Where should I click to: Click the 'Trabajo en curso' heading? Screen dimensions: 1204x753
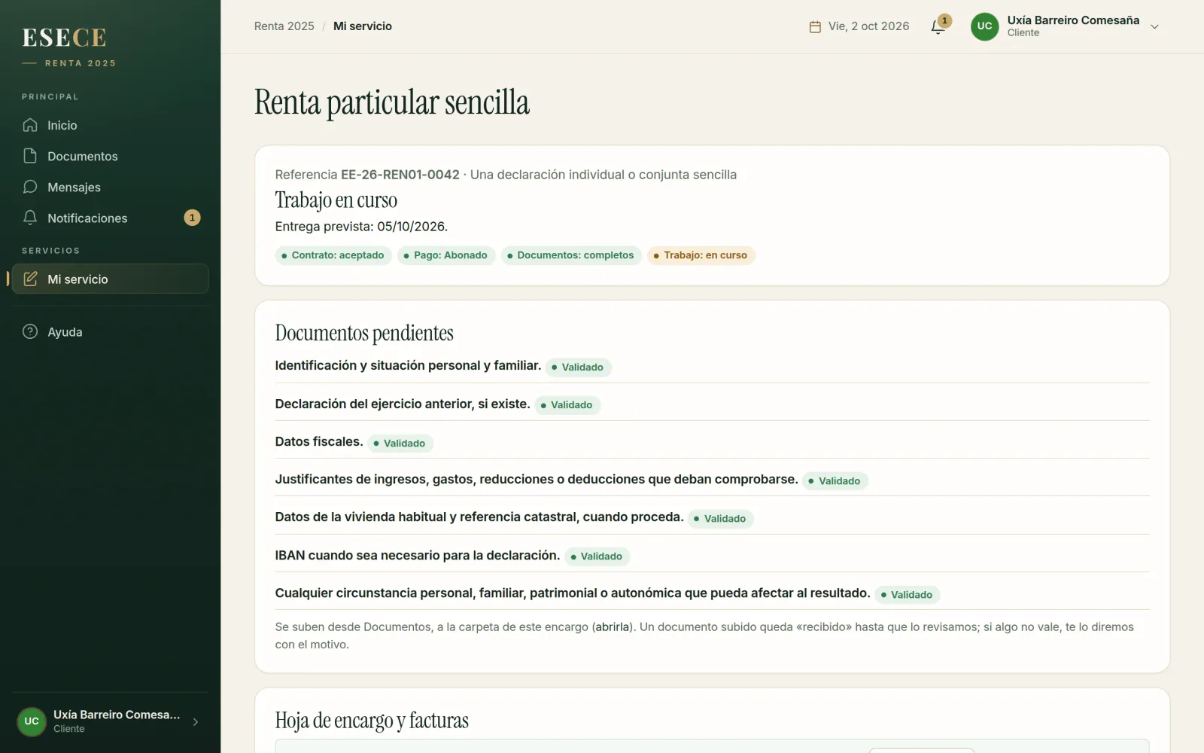[336, 200]
